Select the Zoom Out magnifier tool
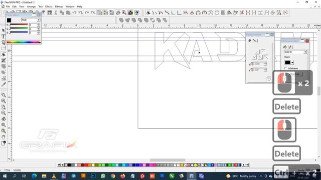This screenshot has width=321, height=180. [4, 113]
